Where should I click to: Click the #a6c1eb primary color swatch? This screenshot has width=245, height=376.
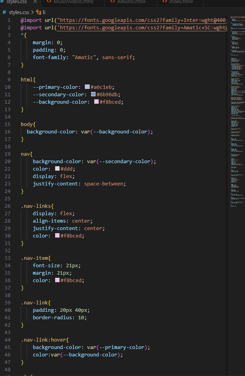point(87,87)
